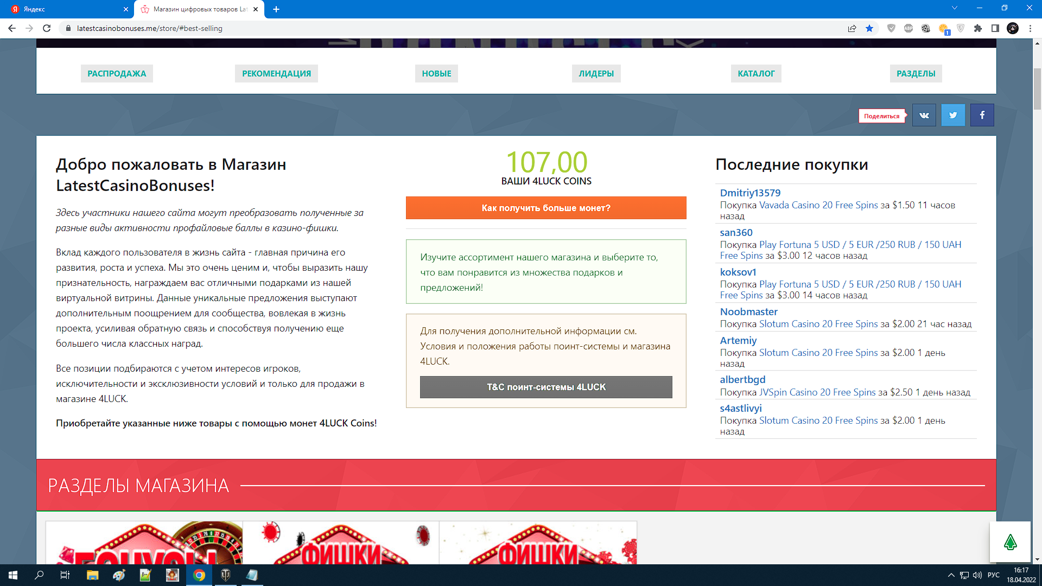Click the page vertical scrollbar thumb
Viewport: 1042px width, 586px height.
tap(1037, 90)
